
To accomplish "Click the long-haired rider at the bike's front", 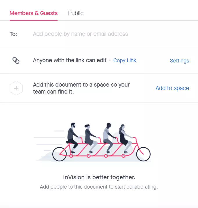I will pyautogui.click(x=125, y=138).
